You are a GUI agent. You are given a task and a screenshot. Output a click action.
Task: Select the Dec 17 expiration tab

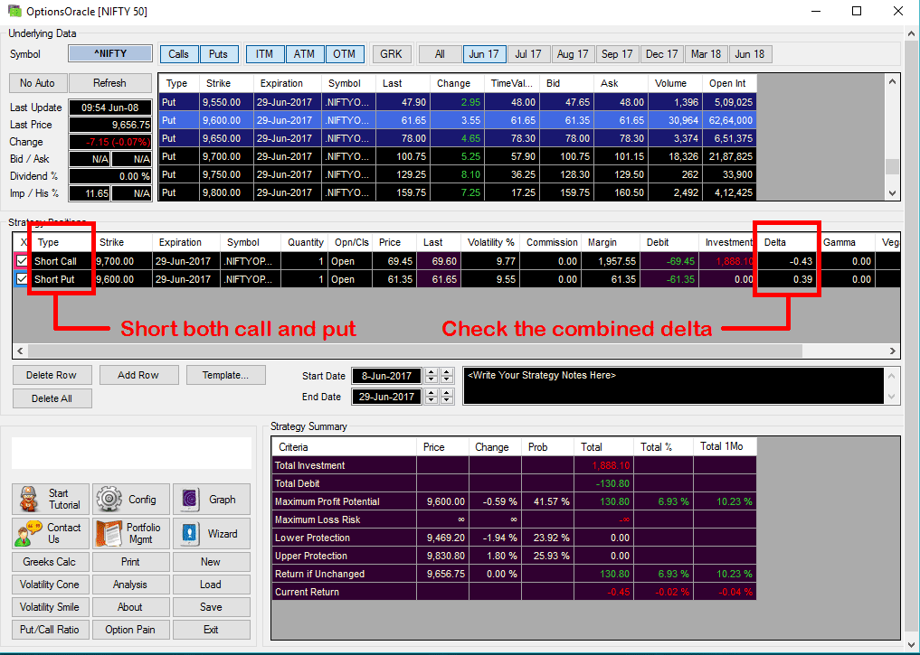(662, 54)
